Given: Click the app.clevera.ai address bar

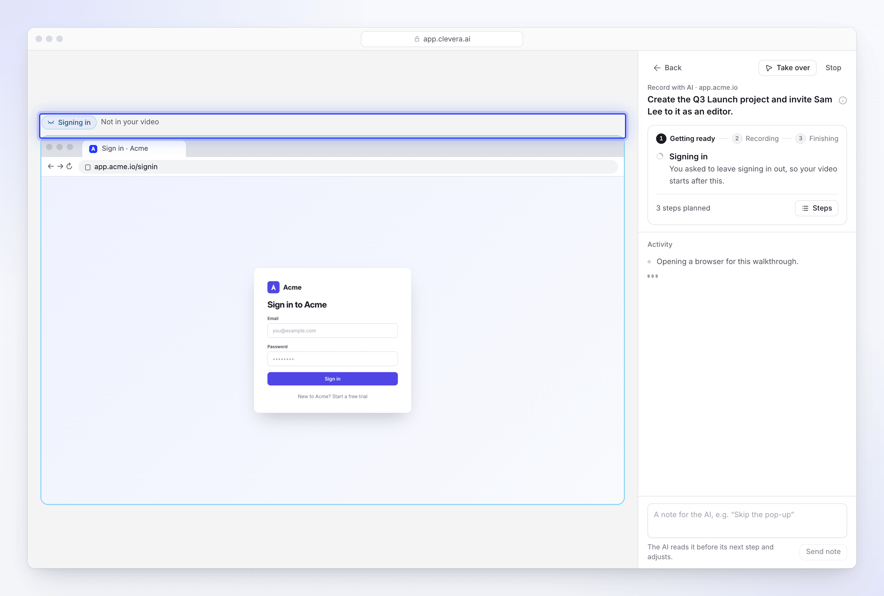Looking at the screenshot, I should pyautogui.click(x=442, y=39).
